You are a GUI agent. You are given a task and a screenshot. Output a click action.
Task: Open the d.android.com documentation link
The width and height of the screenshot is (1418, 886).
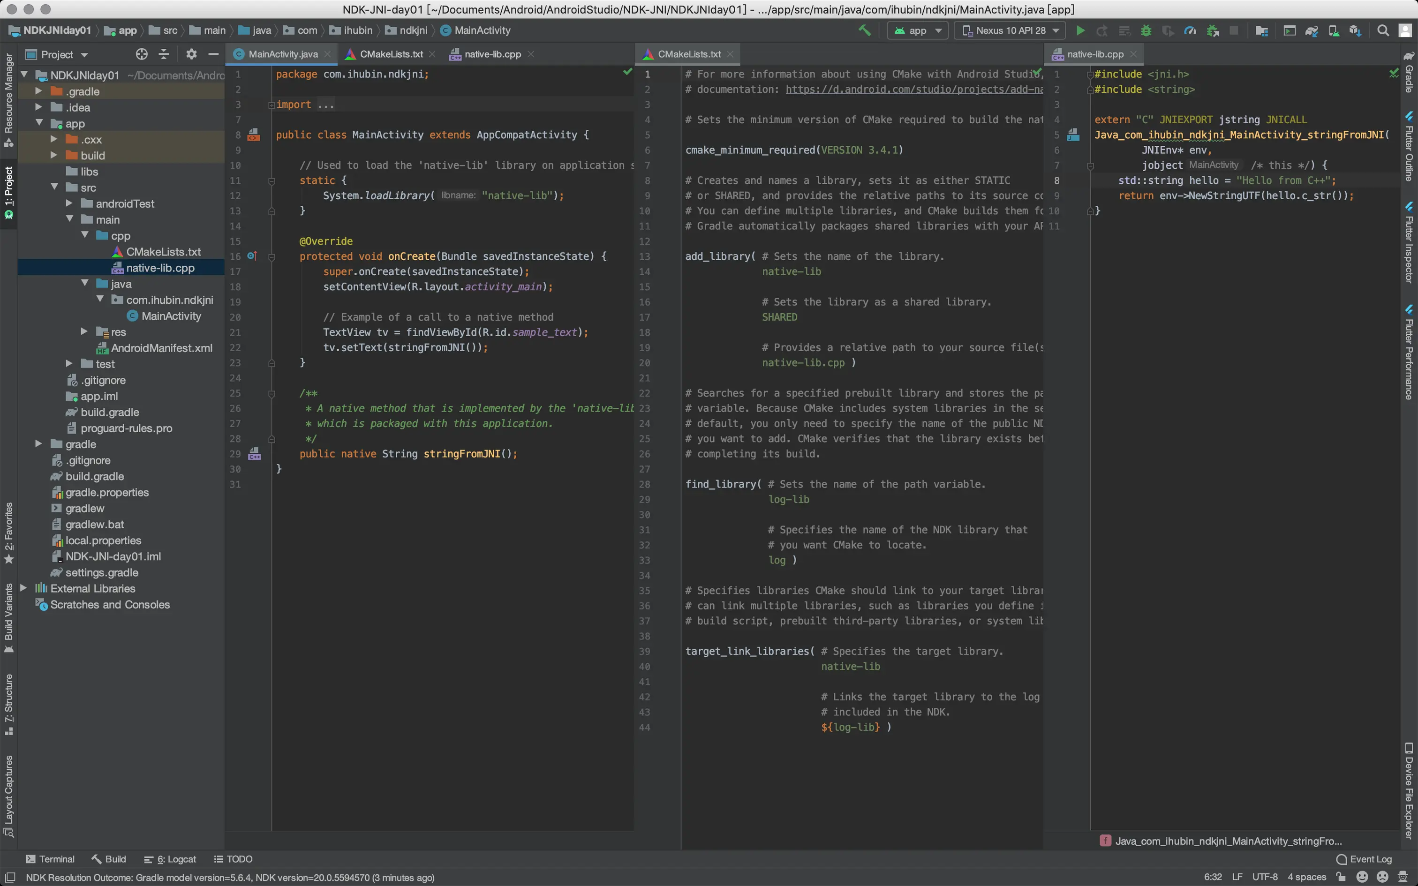coord(913,89)
